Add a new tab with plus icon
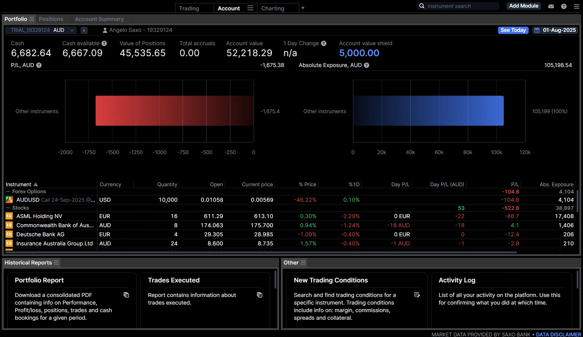 (303, 8)
